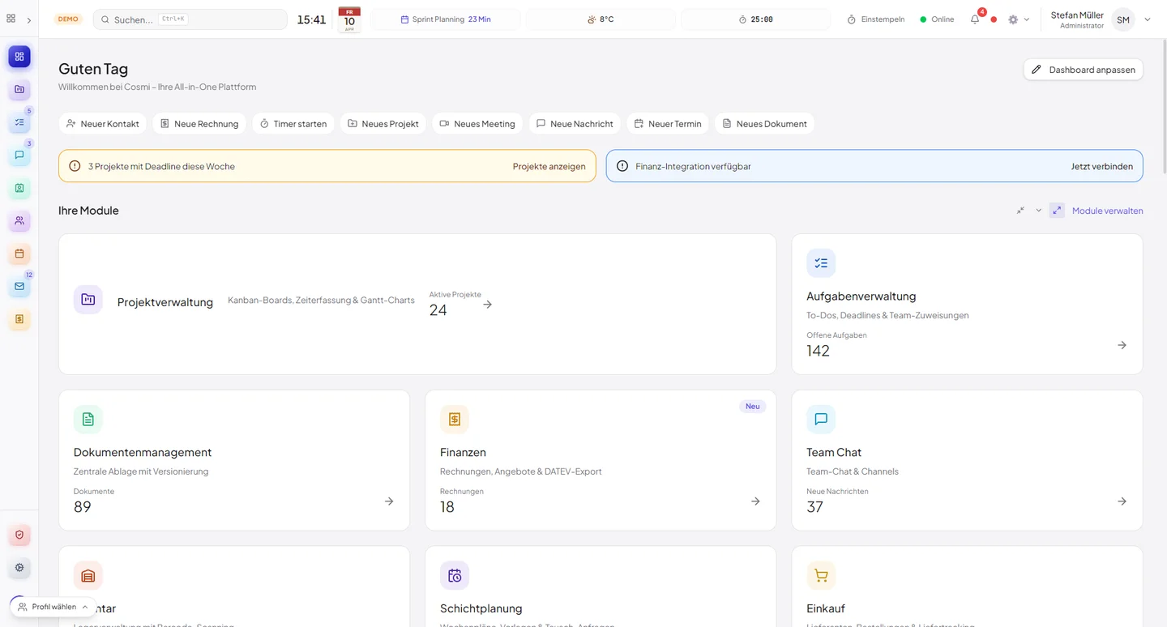Open the yellow Finanzen icon in sidebar
The image size is (1167, 627).
pyautogui.click(x=19, y=319)
